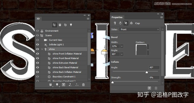Toggle visibility of Scene
The image size is (194, 103).
click(x=37, y=35)
